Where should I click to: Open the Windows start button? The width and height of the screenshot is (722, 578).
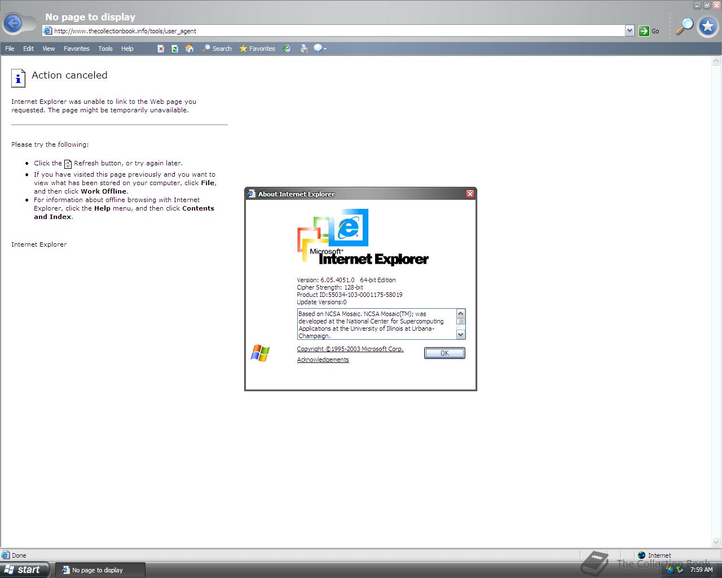[x=25, y=570]
